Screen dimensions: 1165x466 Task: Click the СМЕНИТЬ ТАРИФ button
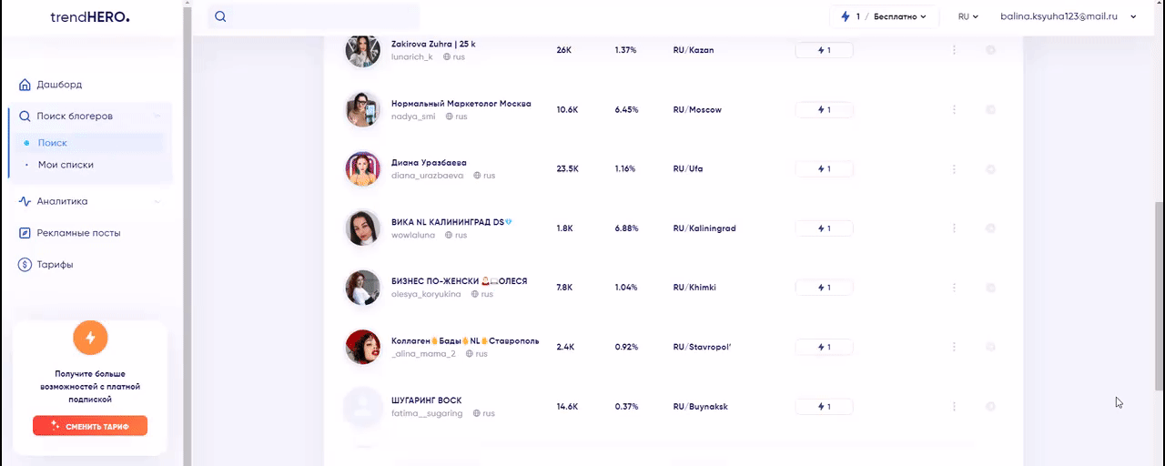click(90, 426)
